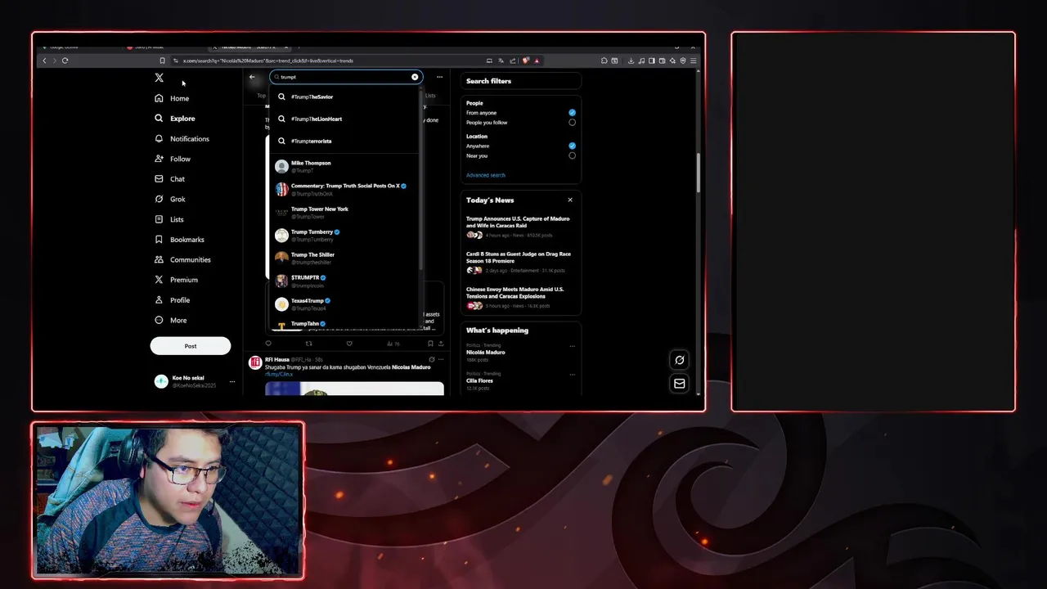Select Near you location filter
The width and height of the screenshot is (1047, 589).
tap(572, 155)
